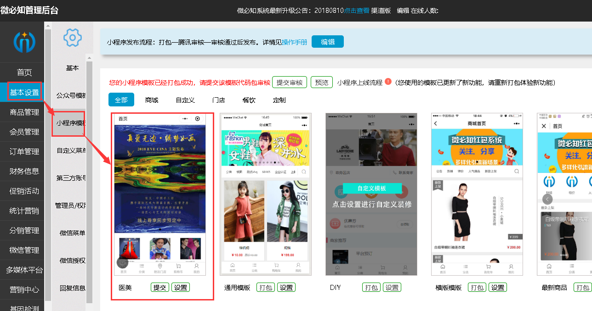Click the target icon in the 医美 preview
This screenshot has height=311, width=592.
[x=198, y=119]
